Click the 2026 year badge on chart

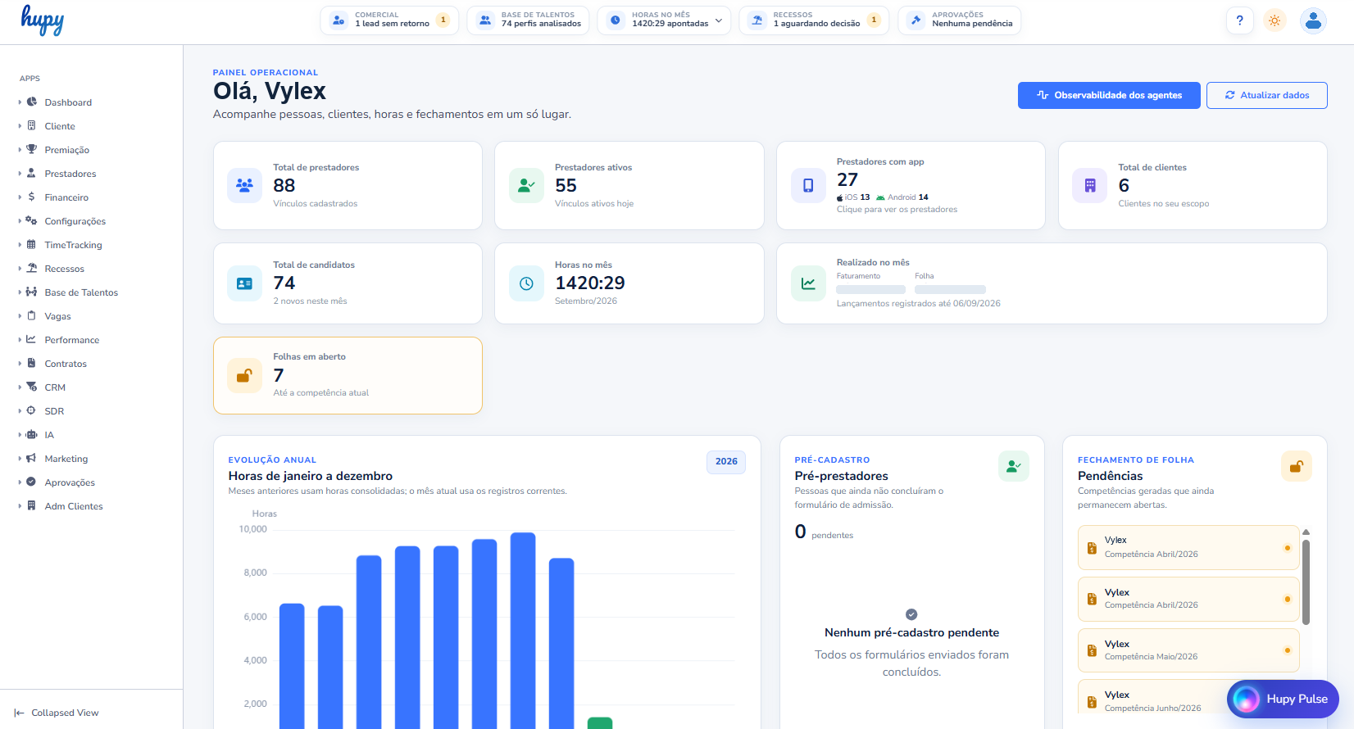[726, 462]
